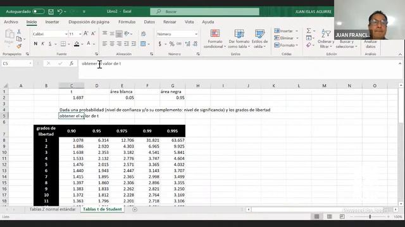Image resolution: width=405 pixels, height=227 pixels.
Task: Click the AutoSum sigma icon
Action: (309, 31)
